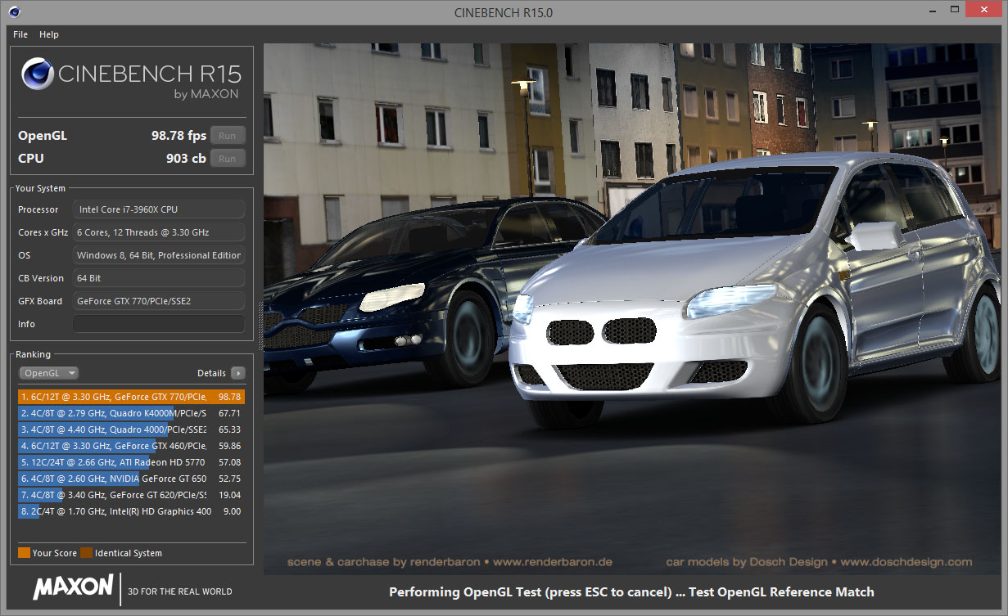Open the File menu

coord(20,34)
